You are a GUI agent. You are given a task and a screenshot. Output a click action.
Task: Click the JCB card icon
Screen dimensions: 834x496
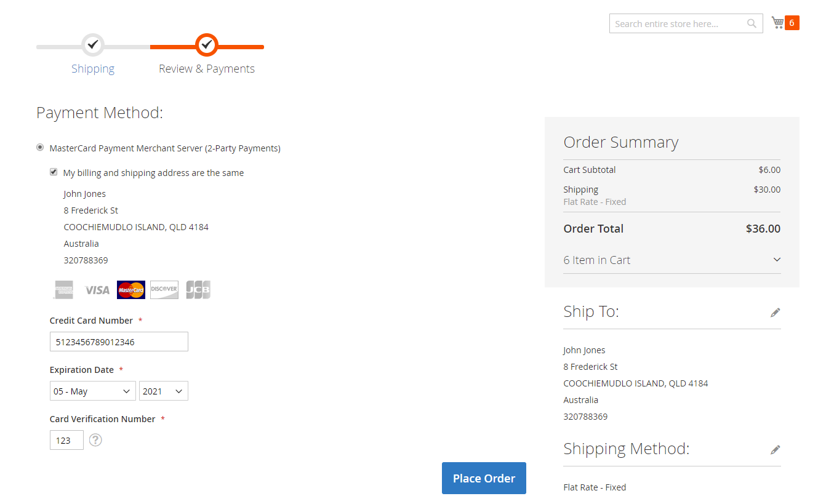(198, 290)
